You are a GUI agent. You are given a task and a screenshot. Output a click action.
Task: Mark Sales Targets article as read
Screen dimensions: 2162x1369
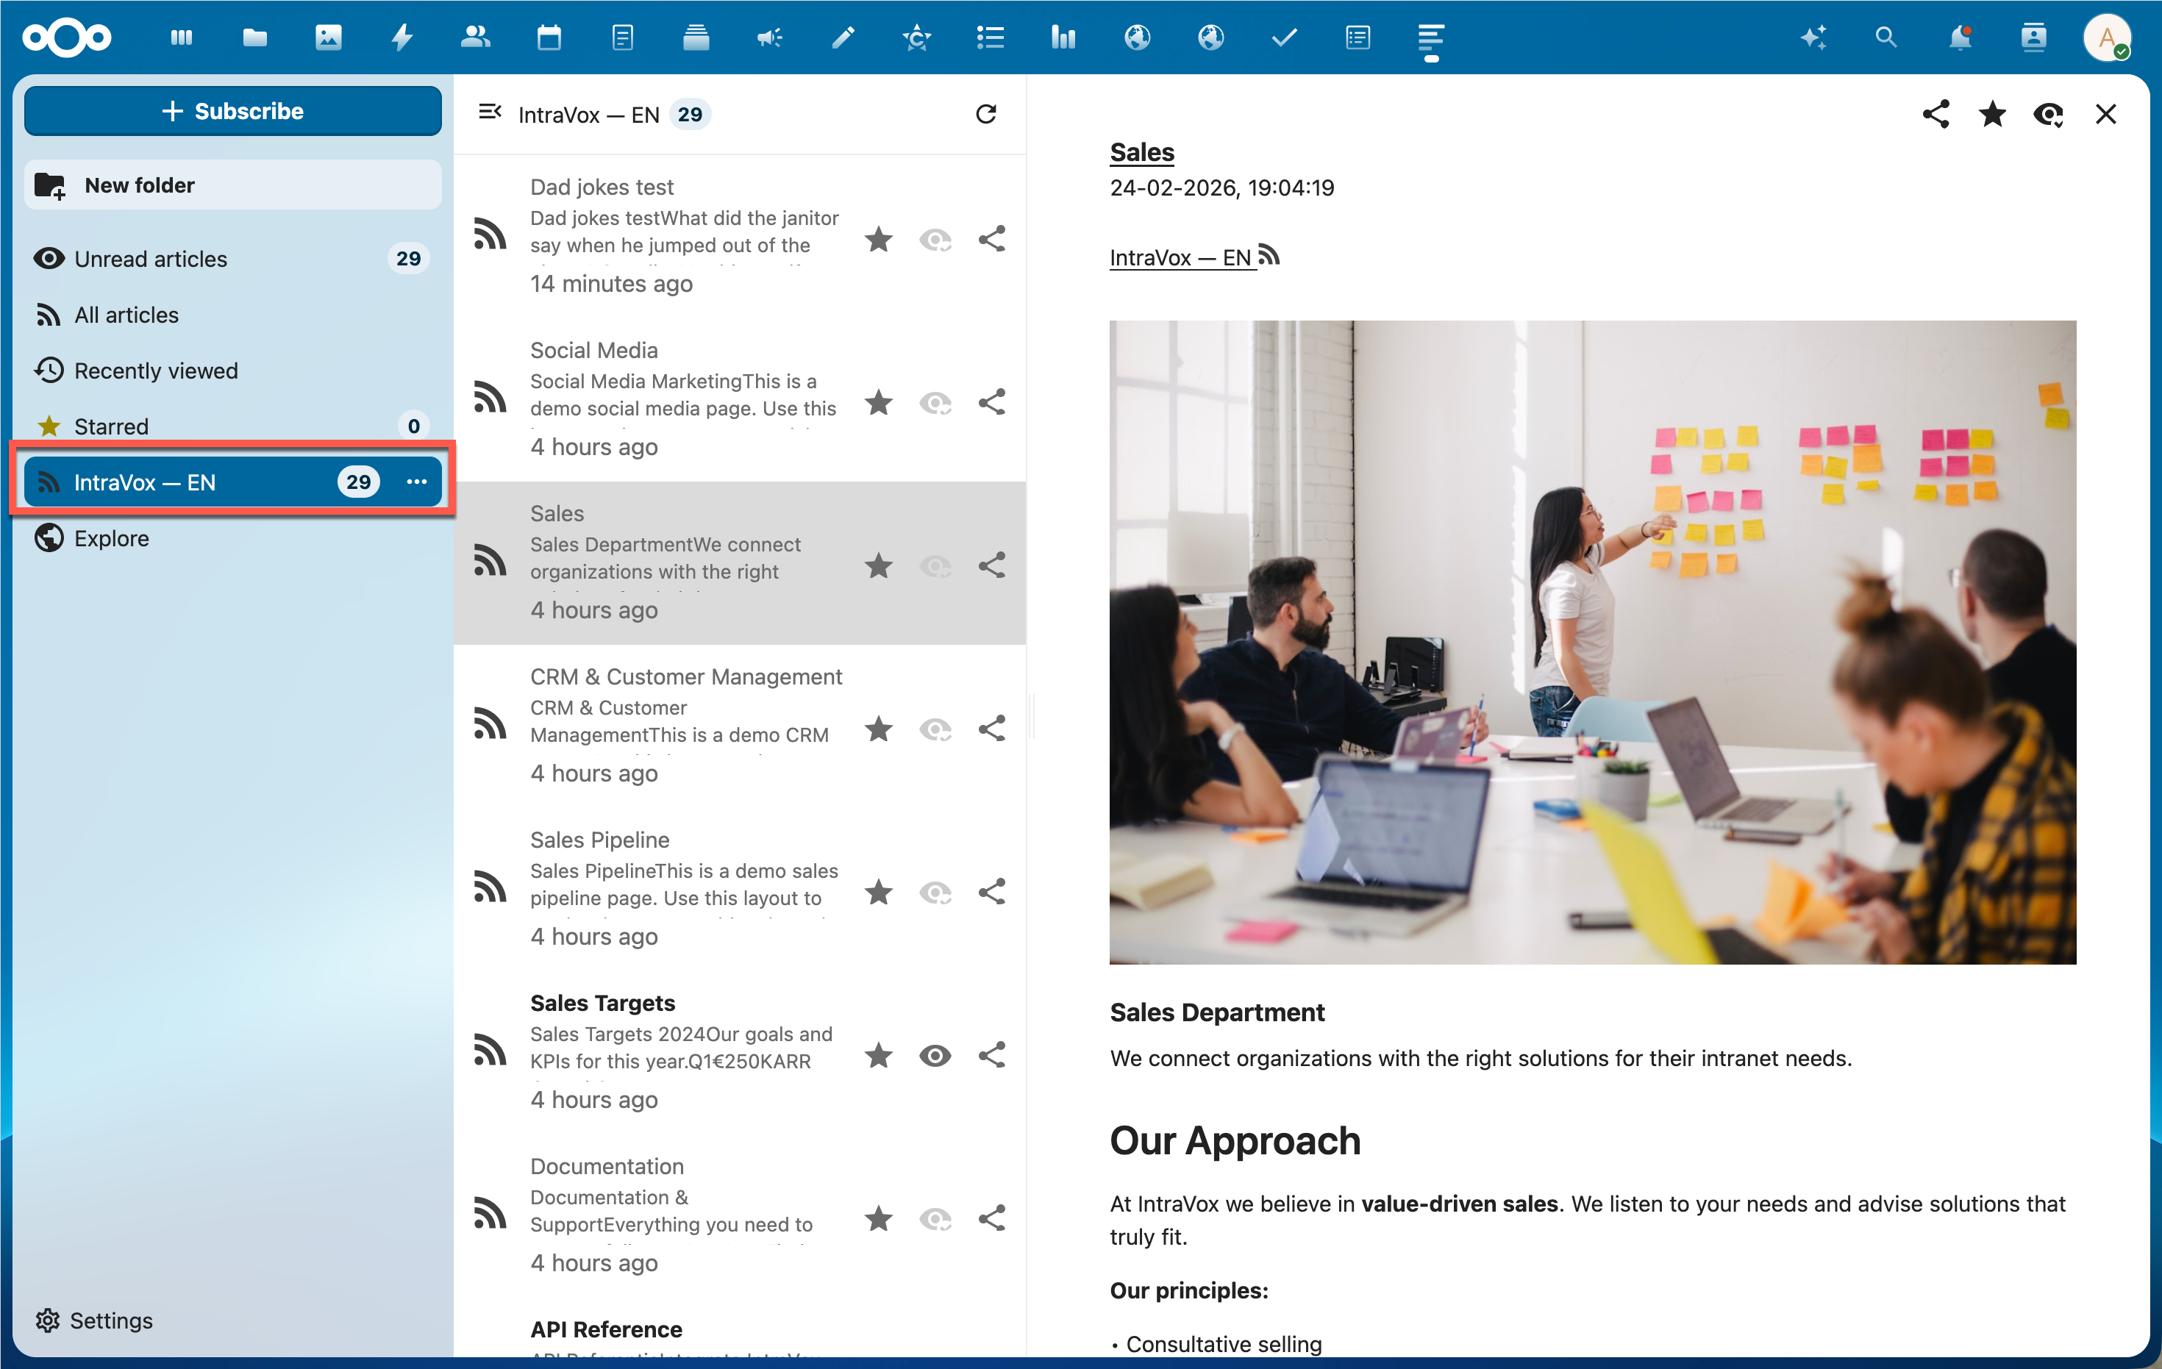point(935,1055)
